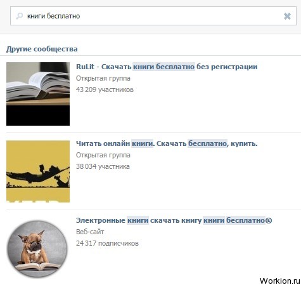Click the word 'RuLit' in first title
The image size is (301, 285).
tap(85, 67)
